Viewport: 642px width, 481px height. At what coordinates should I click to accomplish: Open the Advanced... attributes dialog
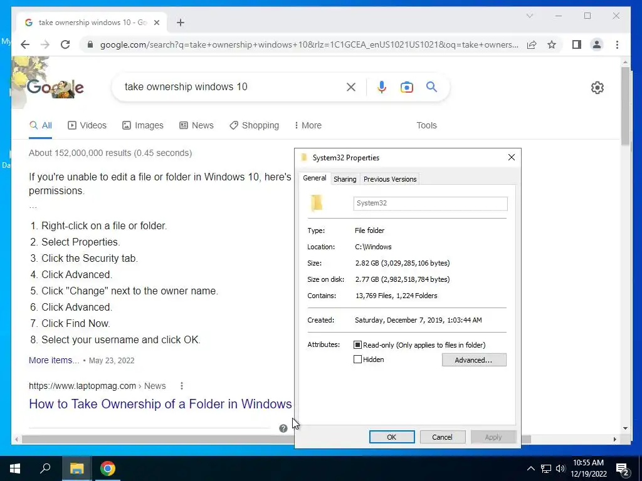coord(474,360)
